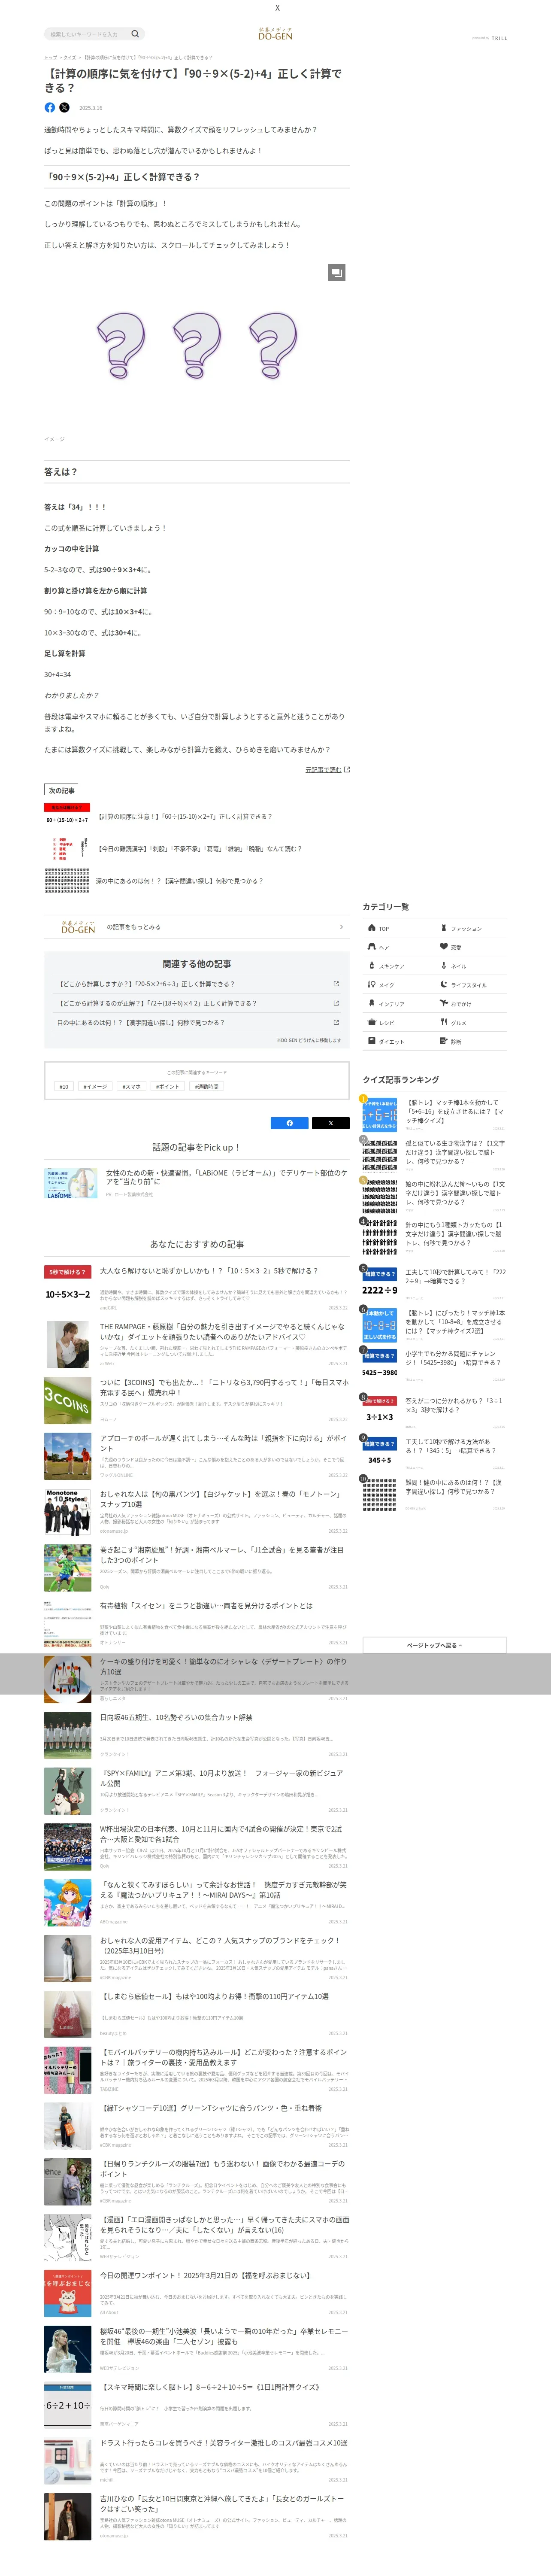Select the #イメージ keyword tag

point(95,1086)
